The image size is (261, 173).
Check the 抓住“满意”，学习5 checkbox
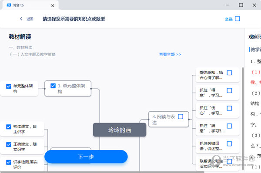pos(229,126)
